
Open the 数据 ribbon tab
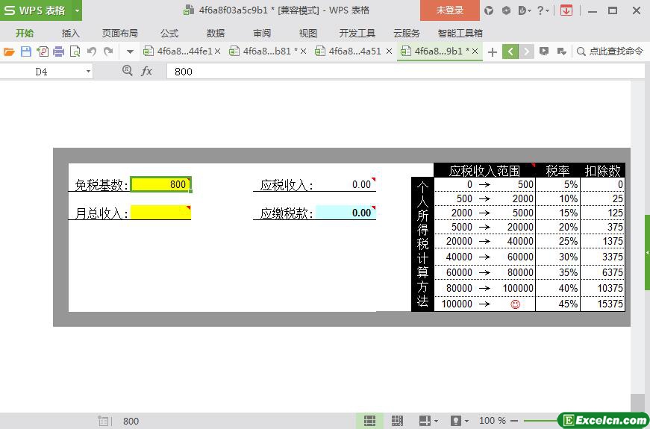(x=216, y=33)
